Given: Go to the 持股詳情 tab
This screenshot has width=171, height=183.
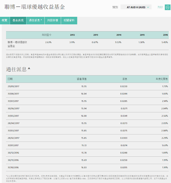Looking at the screenshot, I should (x=53, y=20).
